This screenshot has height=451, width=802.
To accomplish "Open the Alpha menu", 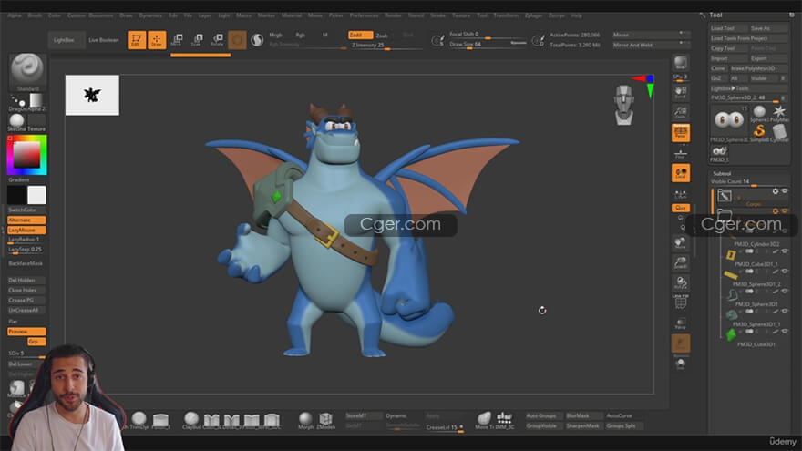I will click(x=15, y=15).
